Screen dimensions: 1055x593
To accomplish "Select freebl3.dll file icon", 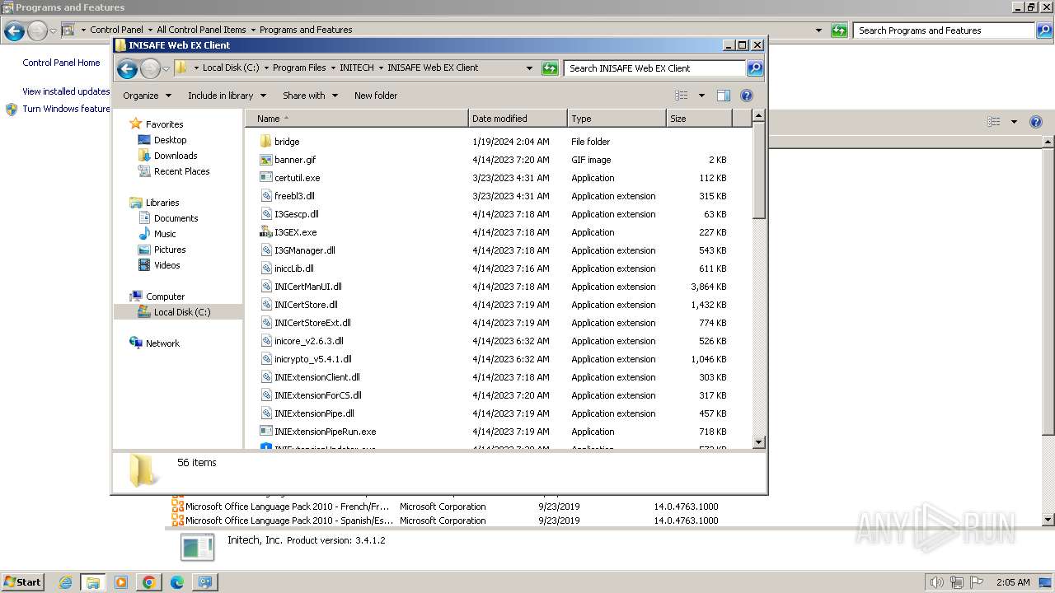I will (265, 196).
